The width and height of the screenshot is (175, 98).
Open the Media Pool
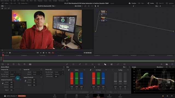pyautogui.click(x=23, y=3)
